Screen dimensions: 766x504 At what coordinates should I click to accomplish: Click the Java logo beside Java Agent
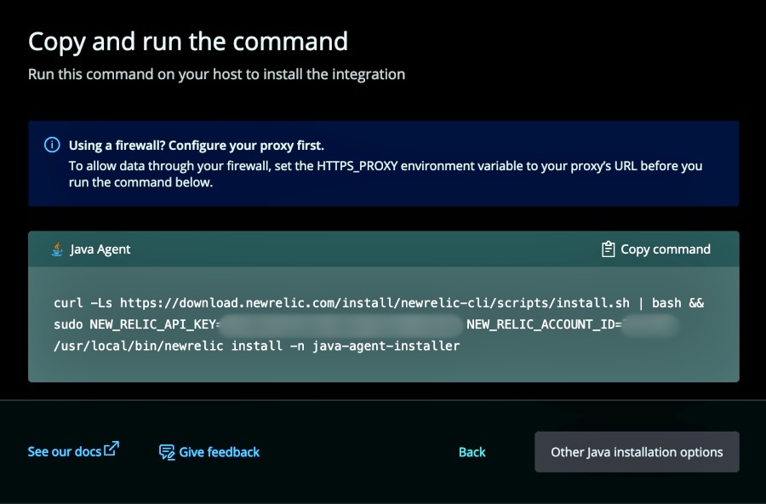(x=57, y=249)
